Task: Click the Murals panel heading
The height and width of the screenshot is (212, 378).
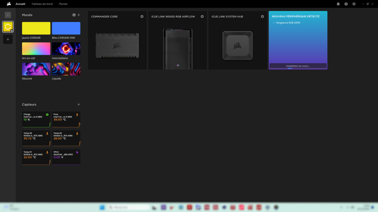Action: coord(27,15)
